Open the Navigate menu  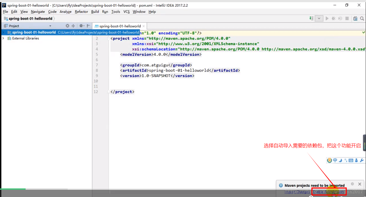coord(38,12)
